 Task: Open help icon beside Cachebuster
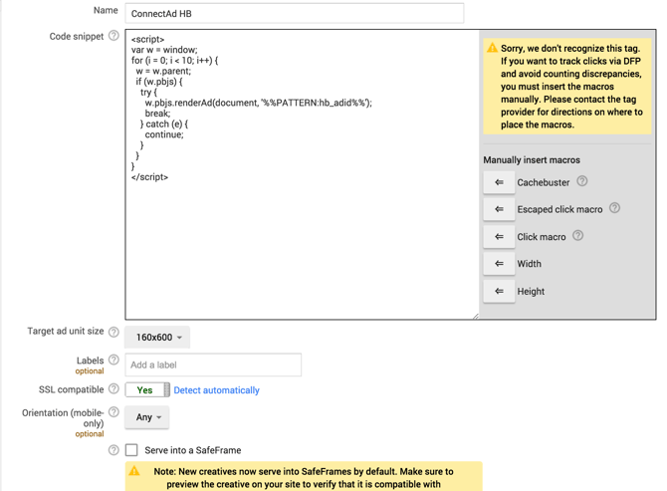pos(582,181)
